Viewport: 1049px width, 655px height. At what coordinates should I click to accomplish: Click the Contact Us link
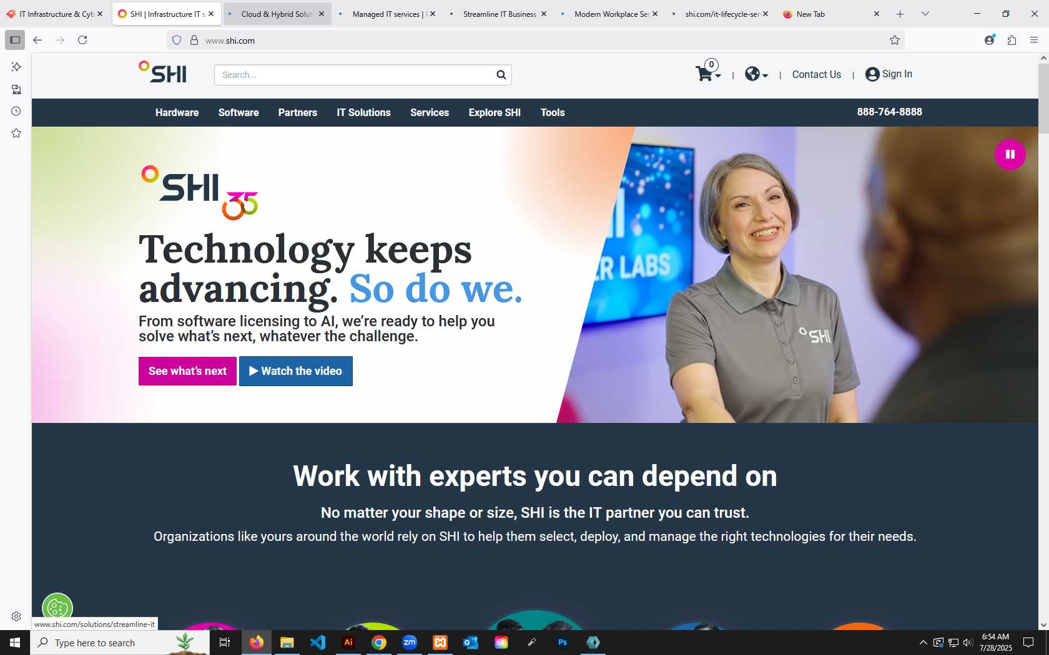coord(817,74)
